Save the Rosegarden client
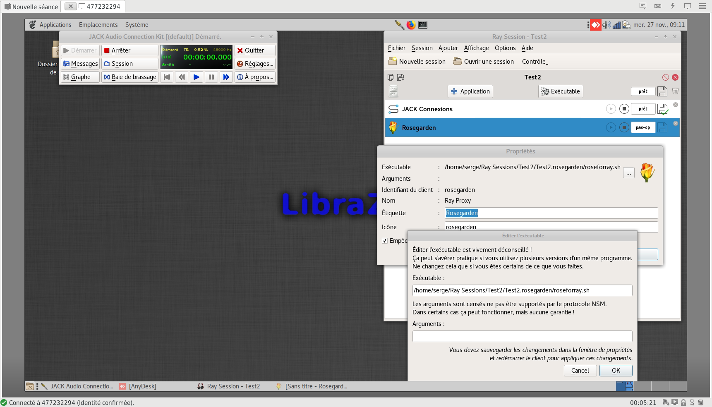The width and height of the screenshot is (712, 407). click(x=662, y=127)
